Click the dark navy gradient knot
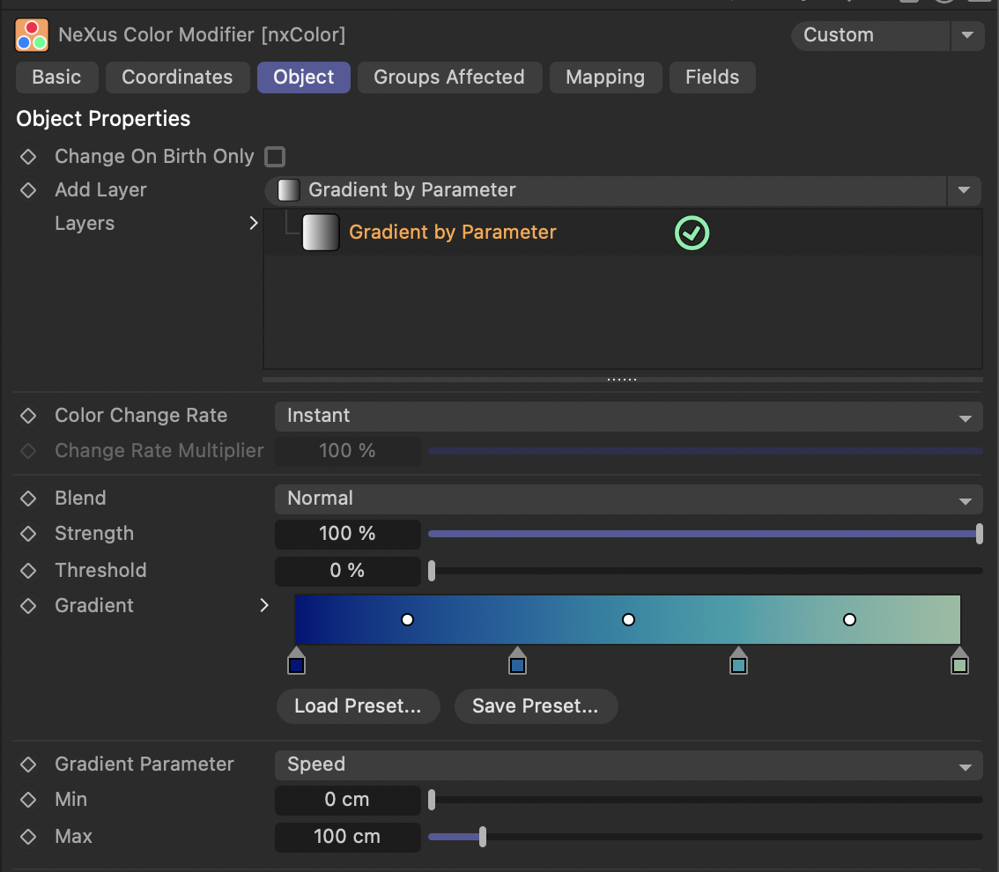Viewport: 999px width, 872px height. click(296, 661)
